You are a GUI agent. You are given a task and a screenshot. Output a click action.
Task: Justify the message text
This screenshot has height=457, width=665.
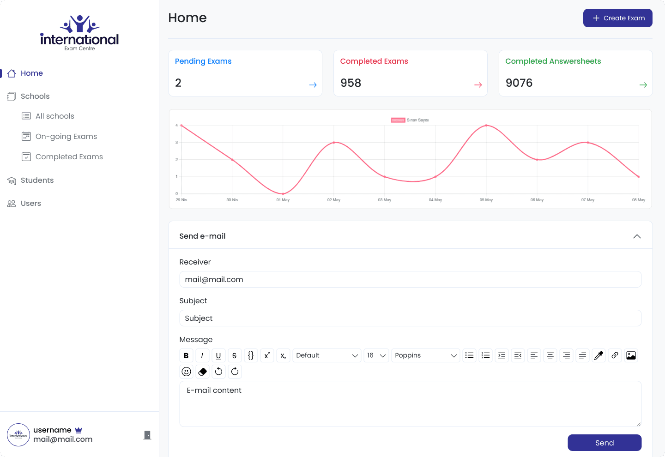click(582, 355)
